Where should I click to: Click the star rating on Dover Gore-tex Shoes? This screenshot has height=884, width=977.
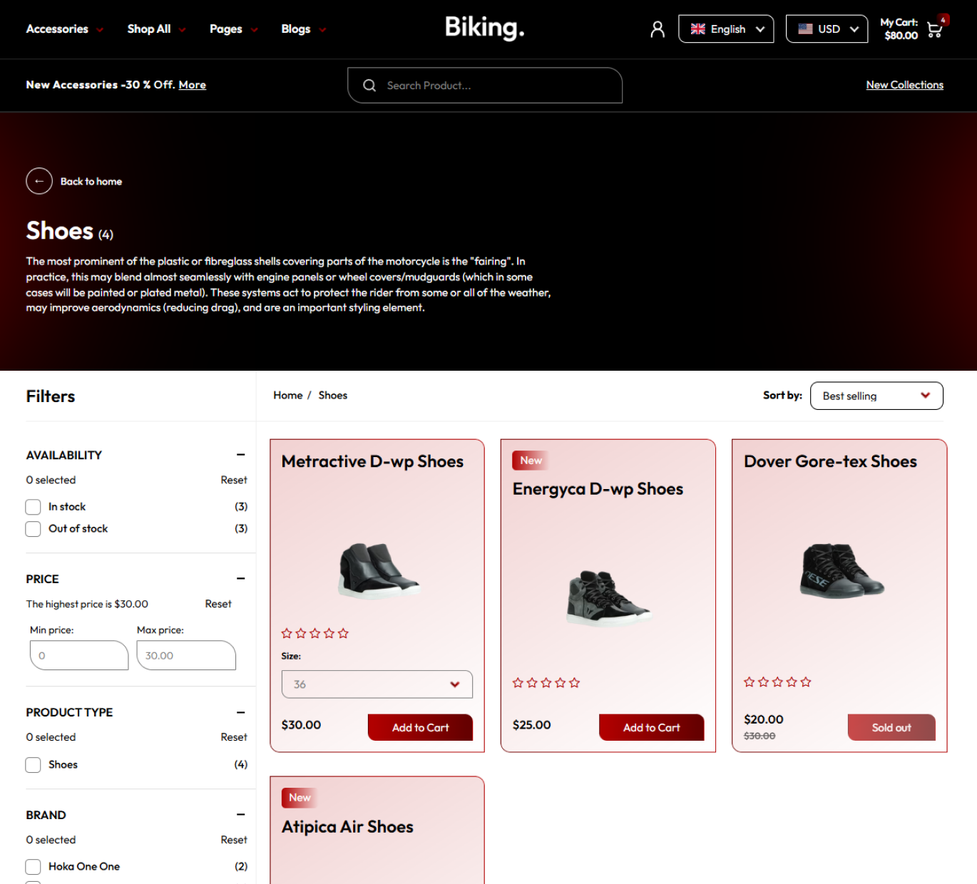pyautogui.click(x=777, y=682)
